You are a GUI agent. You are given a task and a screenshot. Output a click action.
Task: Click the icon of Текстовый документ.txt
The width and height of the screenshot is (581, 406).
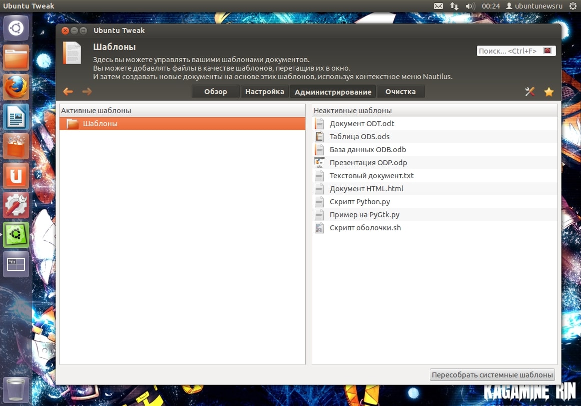(x=319, y=175)
